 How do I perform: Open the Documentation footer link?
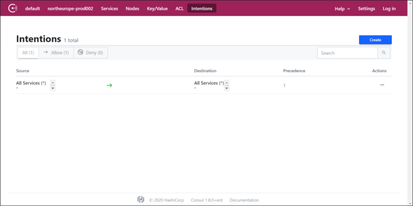[x=244, y=200]
